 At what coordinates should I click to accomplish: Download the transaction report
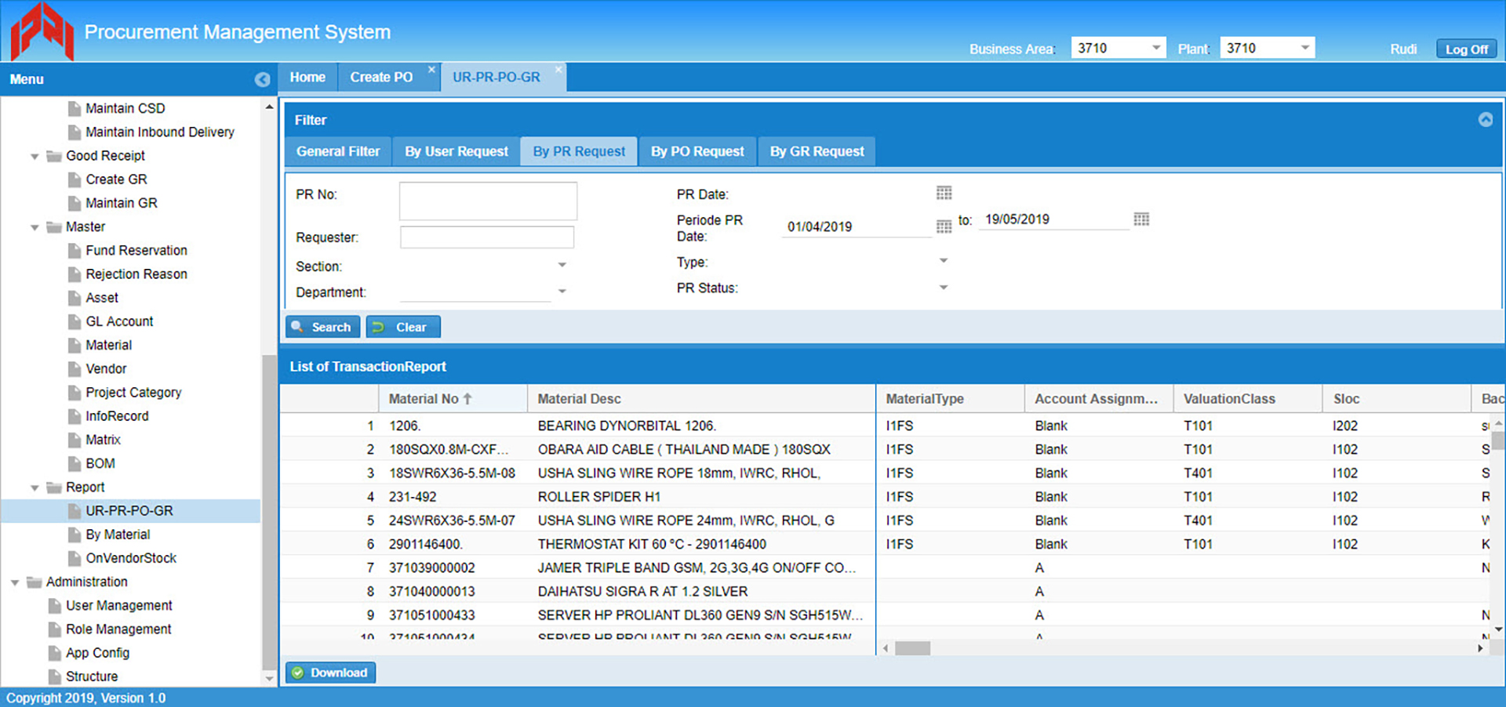330,673
